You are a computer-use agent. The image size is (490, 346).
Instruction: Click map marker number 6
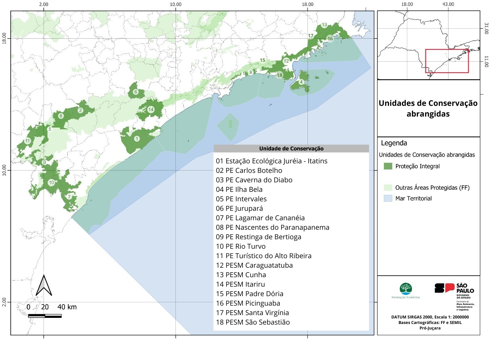136,91
